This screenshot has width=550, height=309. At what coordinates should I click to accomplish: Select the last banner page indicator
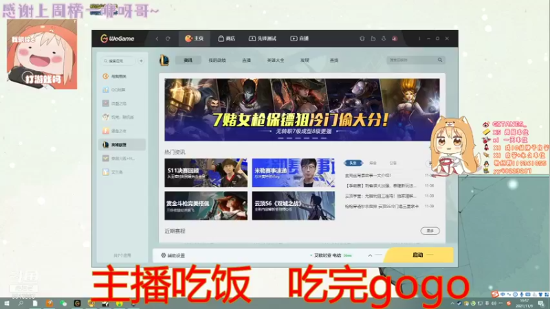point(323,139)
